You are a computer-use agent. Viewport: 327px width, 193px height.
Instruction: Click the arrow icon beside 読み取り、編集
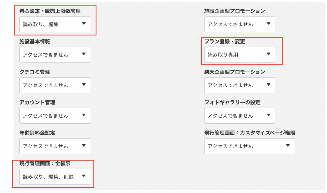(84, 24)
